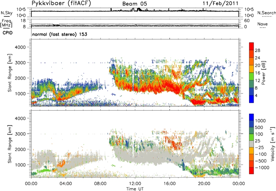Click the CPID row label
This screenshot has width=276, height=191.
point(8,33)
